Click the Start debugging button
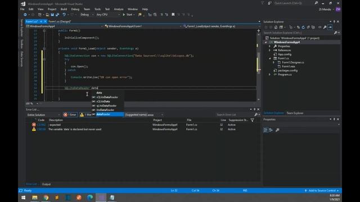 point(128,15)
